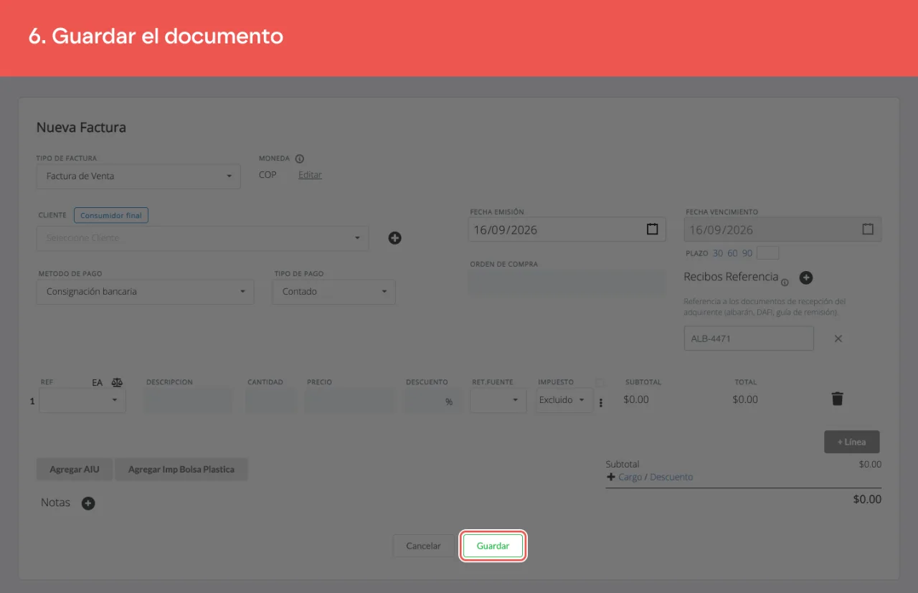Delete line 1 with trash icon
This screenshot has width=918, height=593.
tap(837, 399)
